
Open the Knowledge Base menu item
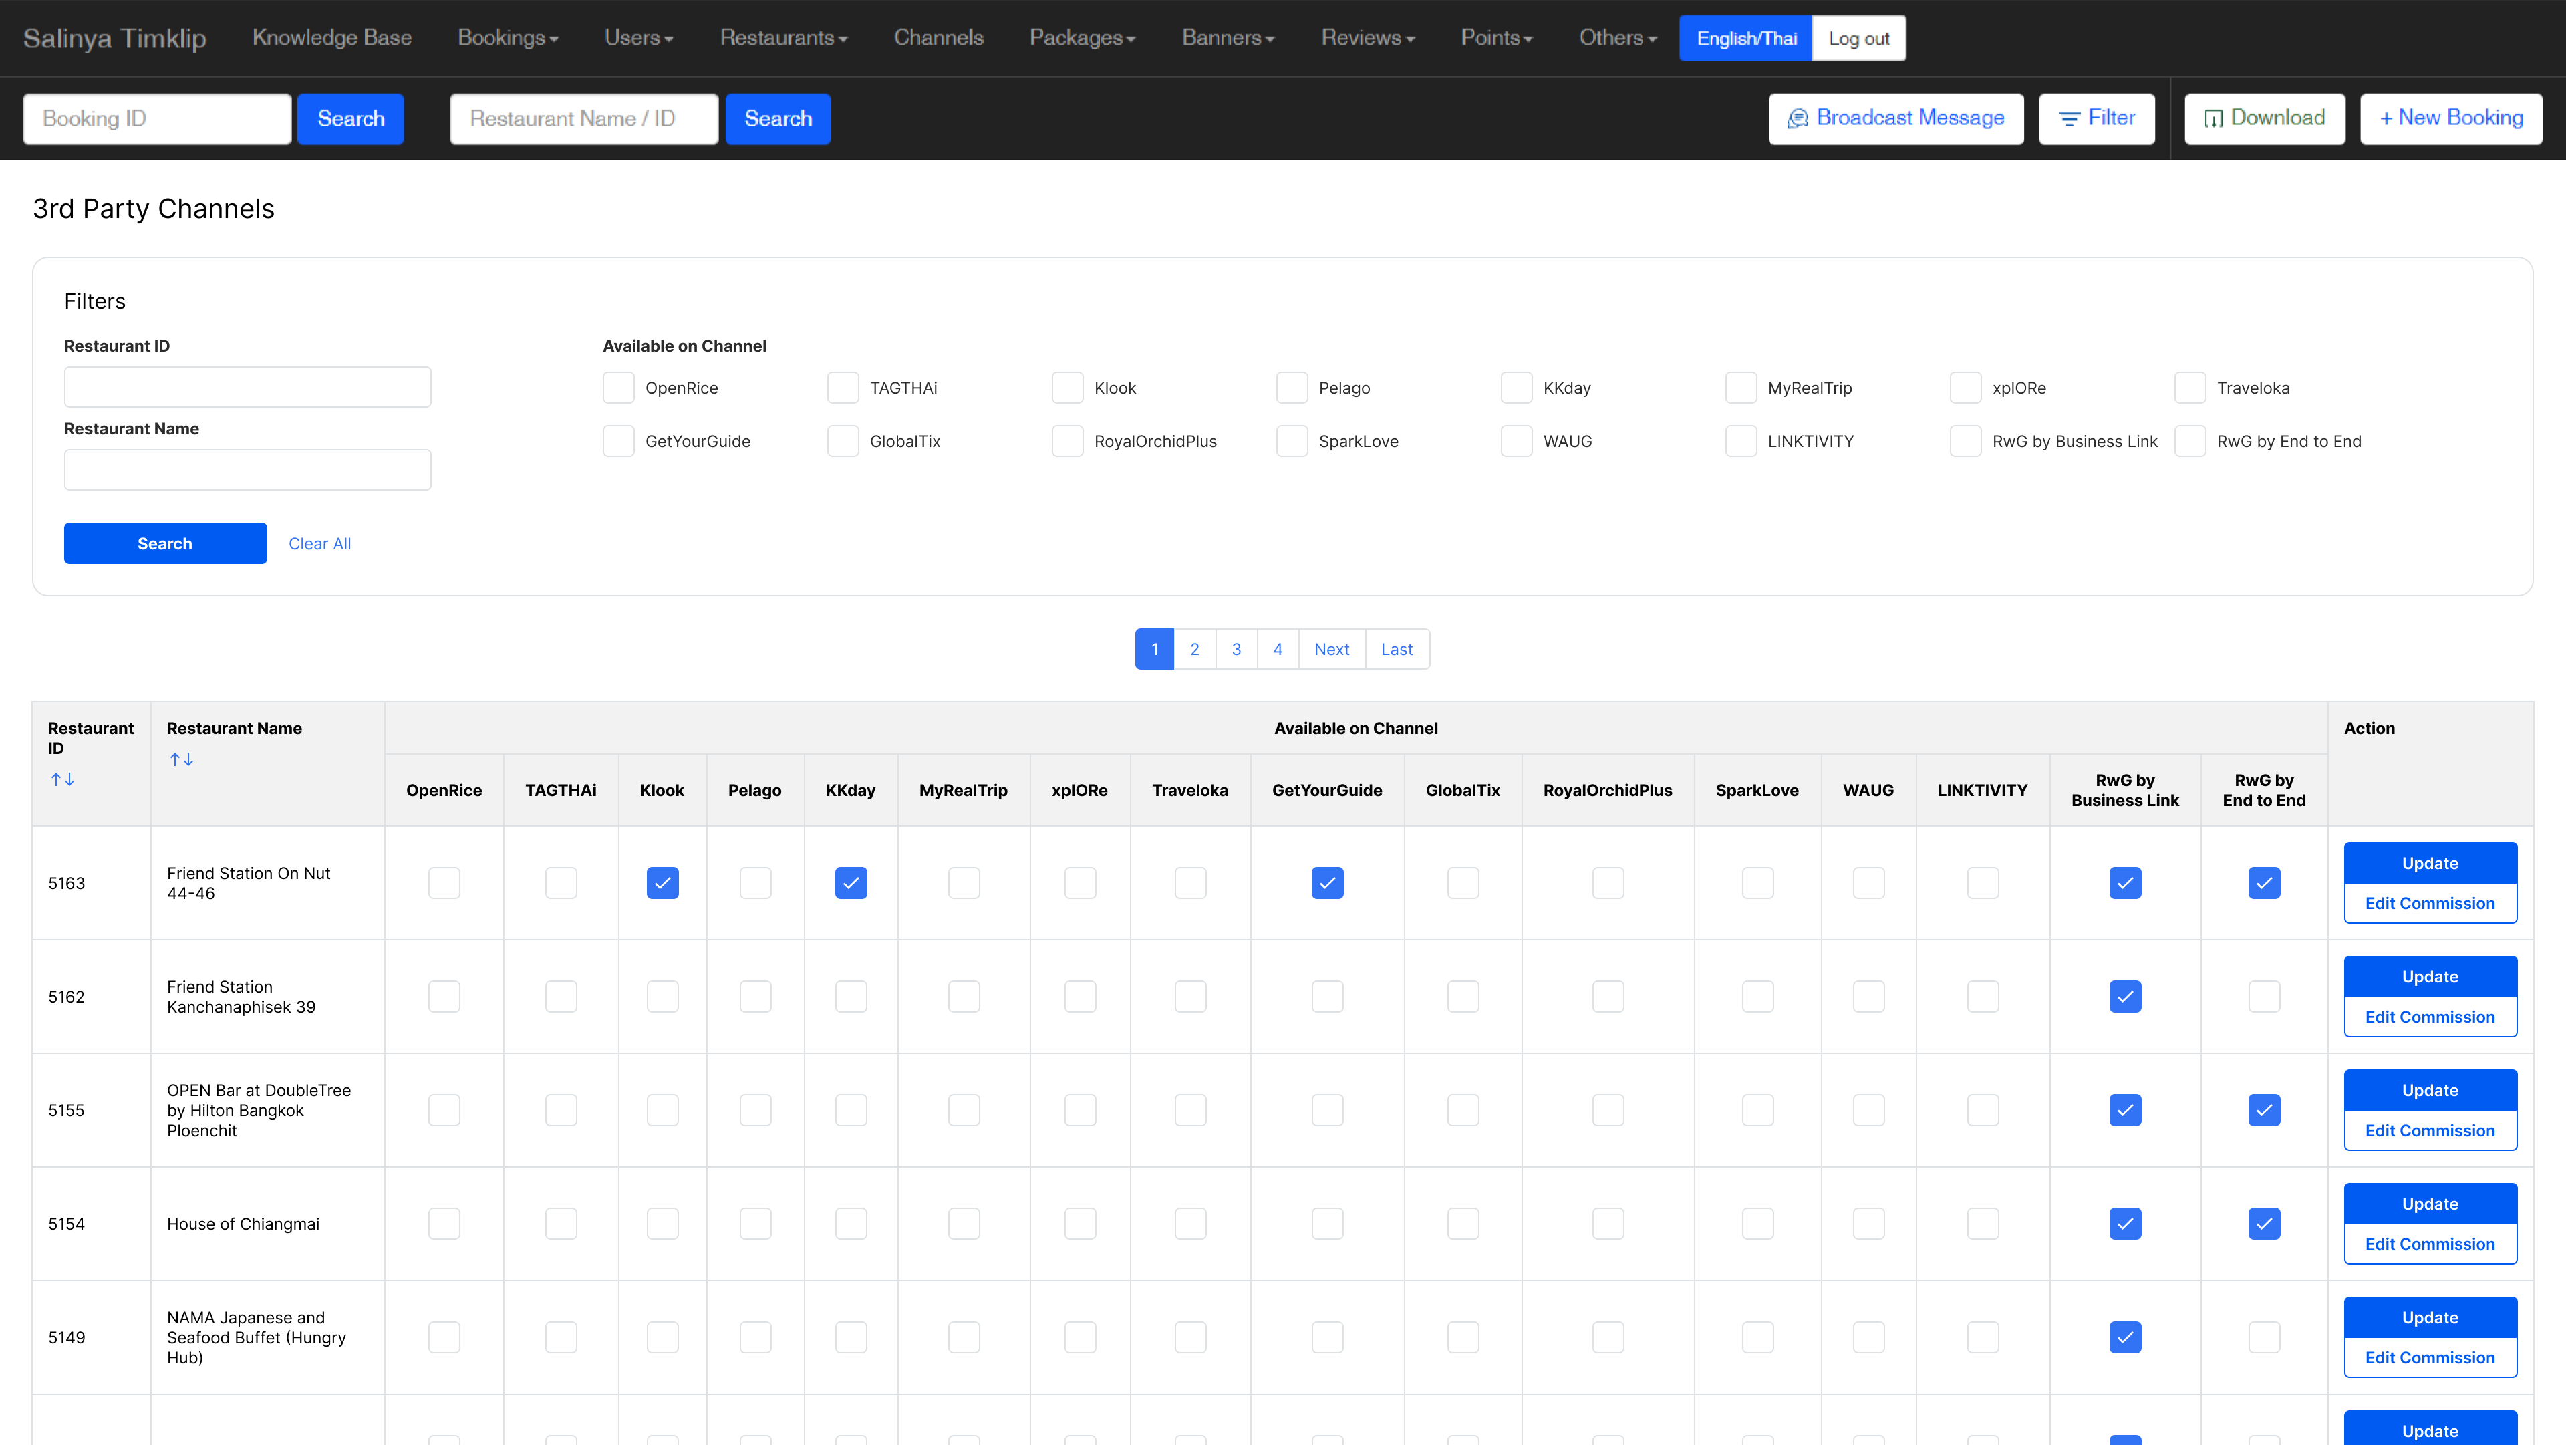click(331, 38)
